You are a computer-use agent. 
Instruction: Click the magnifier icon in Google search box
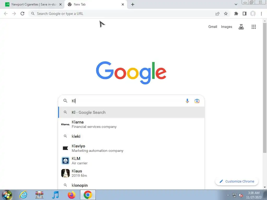point(65,101)
